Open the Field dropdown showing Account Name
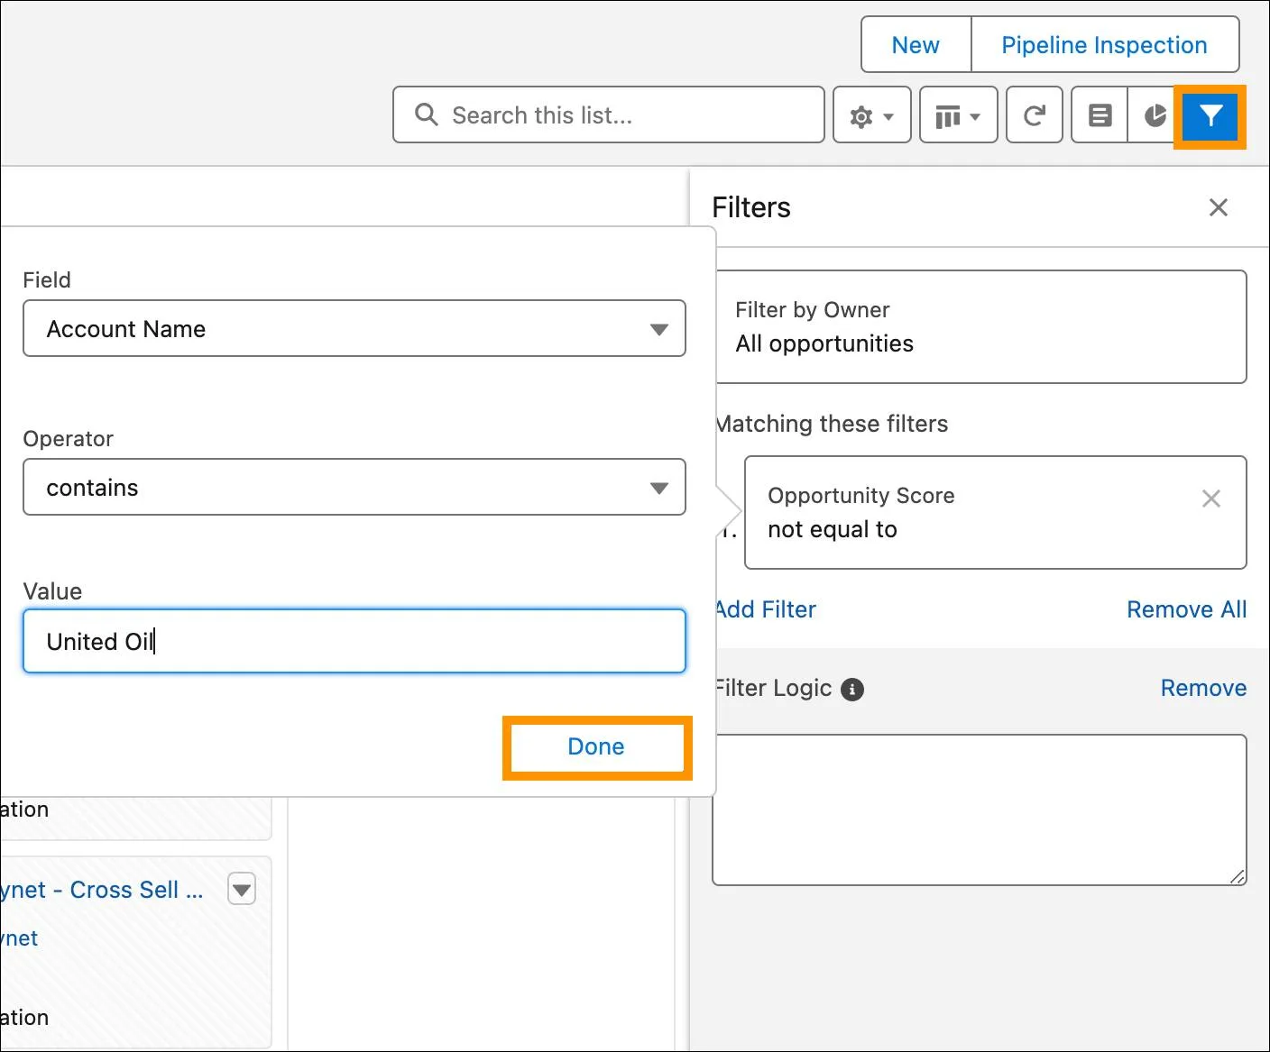This screenshot has height=1052, width=1270. coord(354,329)
